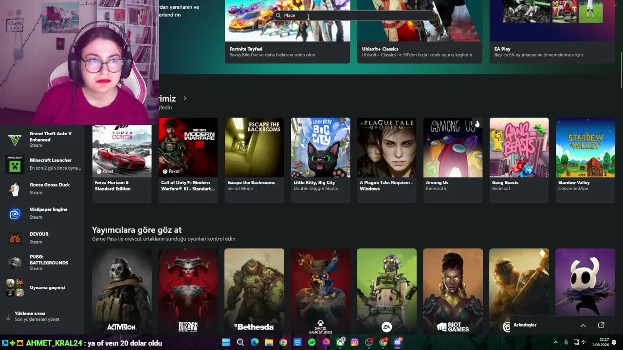This screenshot has width=623, height=350.
Task: Click the Arkadaşlar friends label
Action: click(x=525, y=325)
